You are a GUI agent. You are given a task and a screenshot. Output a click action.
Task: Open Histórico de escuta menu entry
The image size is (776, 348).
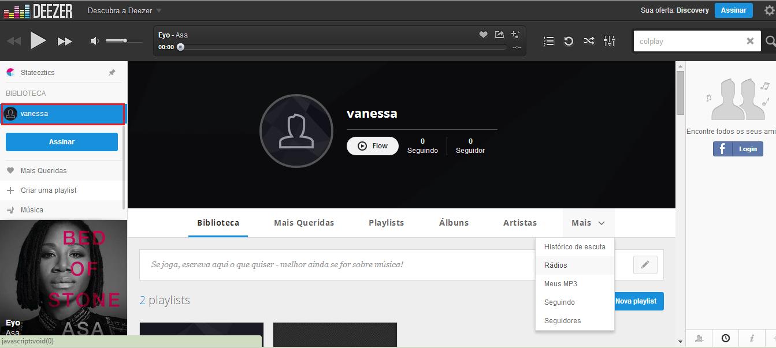(x=574, y=247)
